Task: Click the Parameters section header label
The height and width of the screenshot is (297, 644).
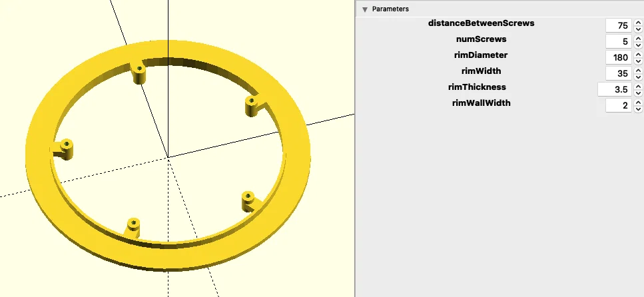Action: pyautogui.click(x=390, y=9)
